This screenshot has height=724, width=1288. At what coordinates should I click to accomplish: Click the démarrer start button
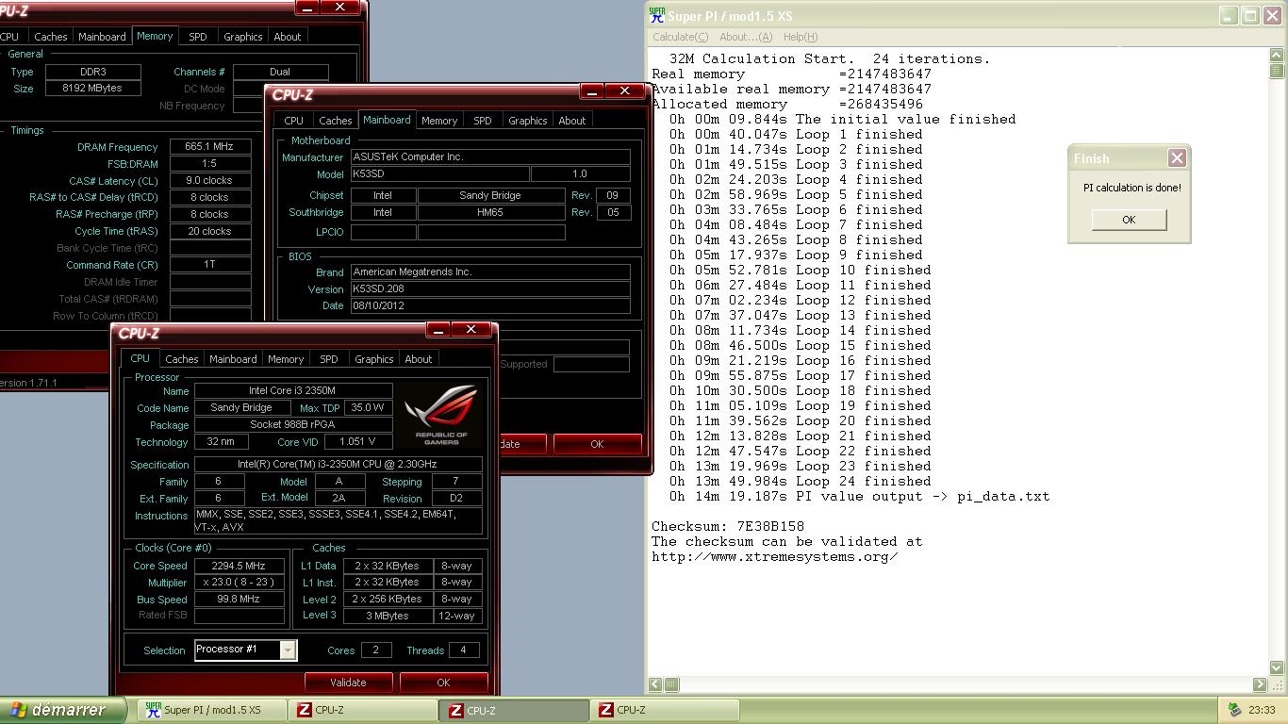point(62,710)
